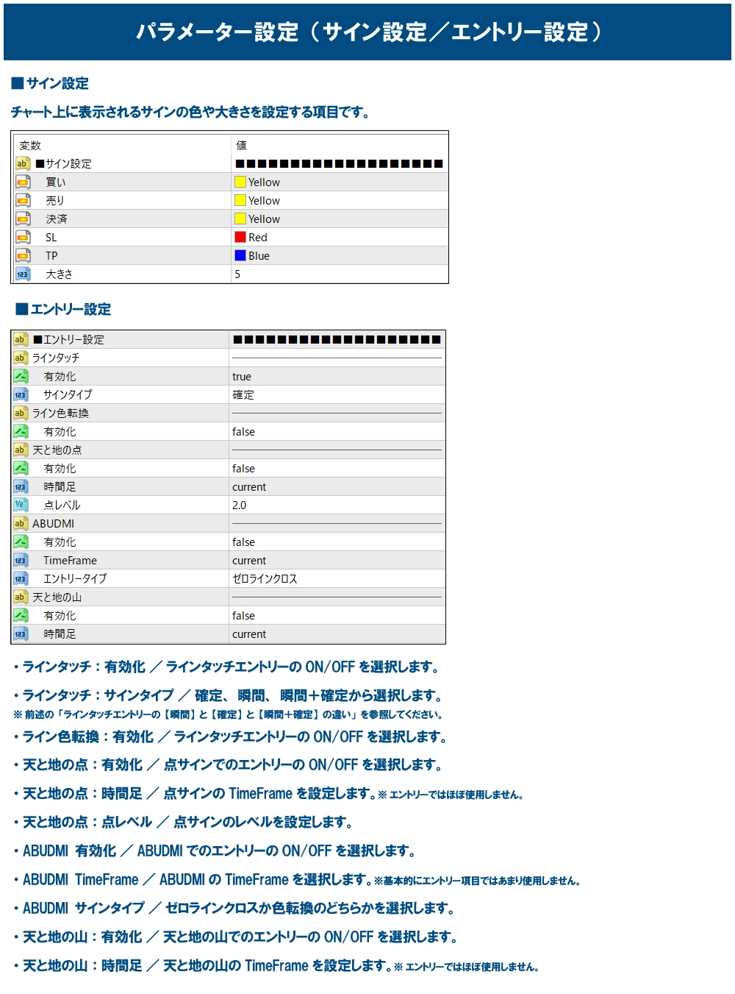Click the boolean icon of 有効化 under 天と地の点
The height and width of the screenshot is (994, 735).
click(21, 468)
